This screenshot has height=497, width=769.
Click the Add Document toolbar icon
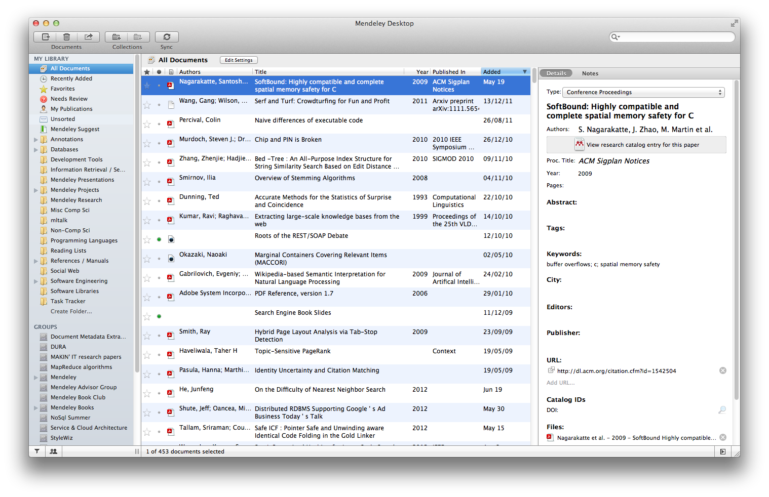(45, 37)
